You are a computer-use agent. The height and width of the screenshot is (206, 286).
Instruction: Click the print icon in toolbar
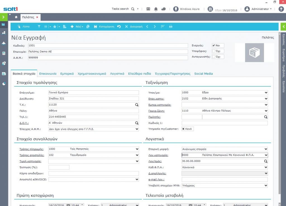[171, 27]
